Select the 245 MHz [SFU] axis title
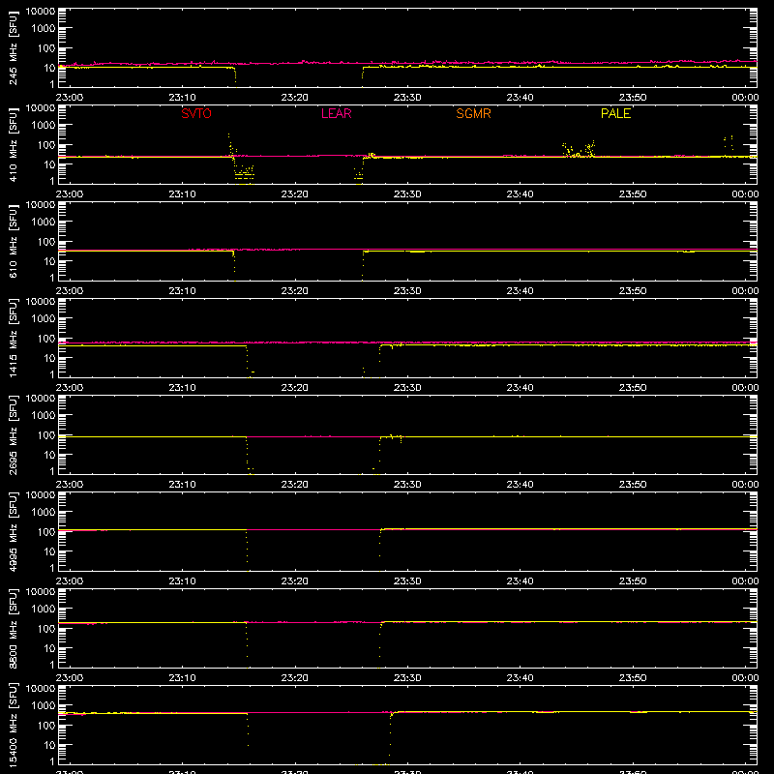 (x=14, y=47)
